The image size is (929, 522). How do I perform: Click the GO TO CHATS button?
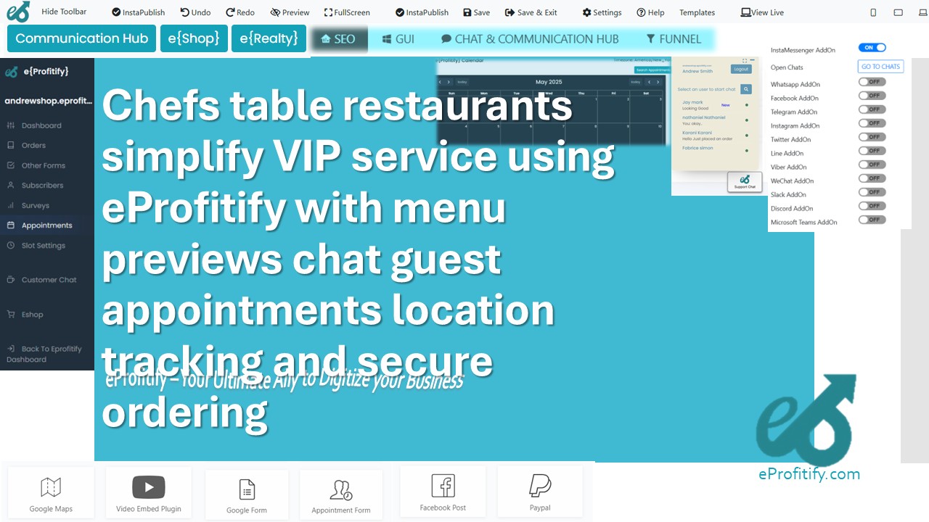click(x=880, y=66)
